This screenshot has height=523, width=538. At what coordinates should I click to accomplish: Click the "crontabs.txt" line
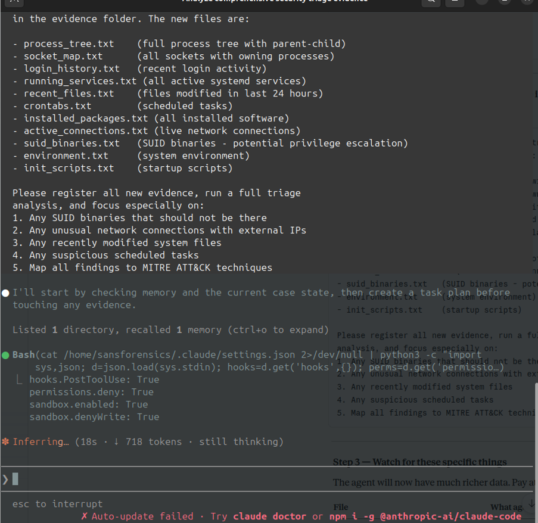tap(123, 106)
